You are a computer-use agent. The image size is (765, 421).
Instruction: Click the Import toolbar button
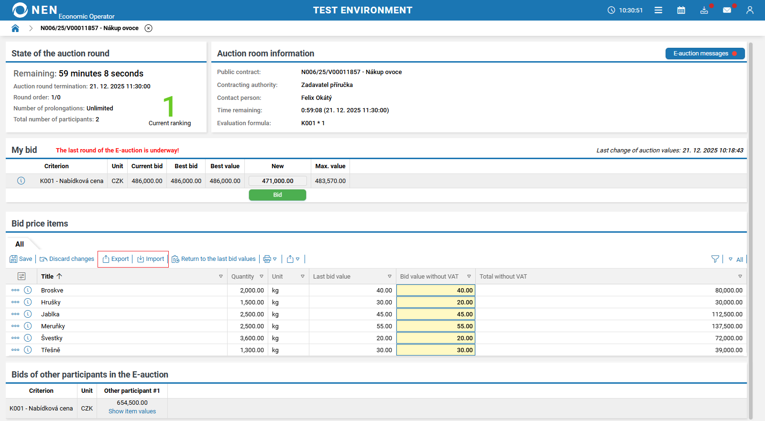[x=151, y=259]
